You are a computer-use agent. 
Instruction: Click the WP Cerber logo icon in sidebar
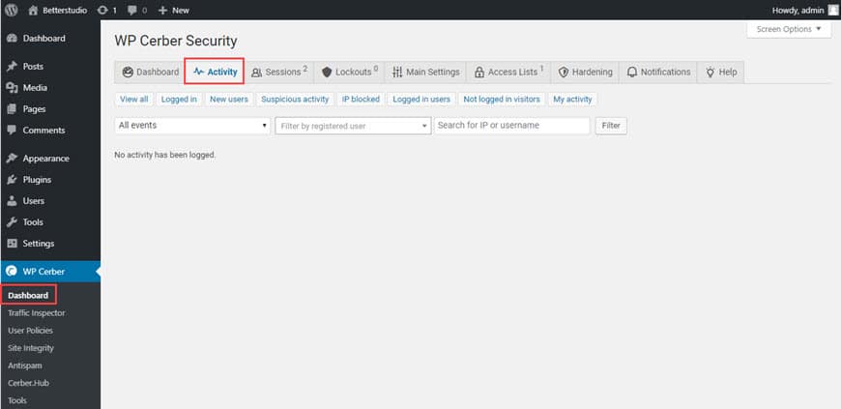coord(12,271)
